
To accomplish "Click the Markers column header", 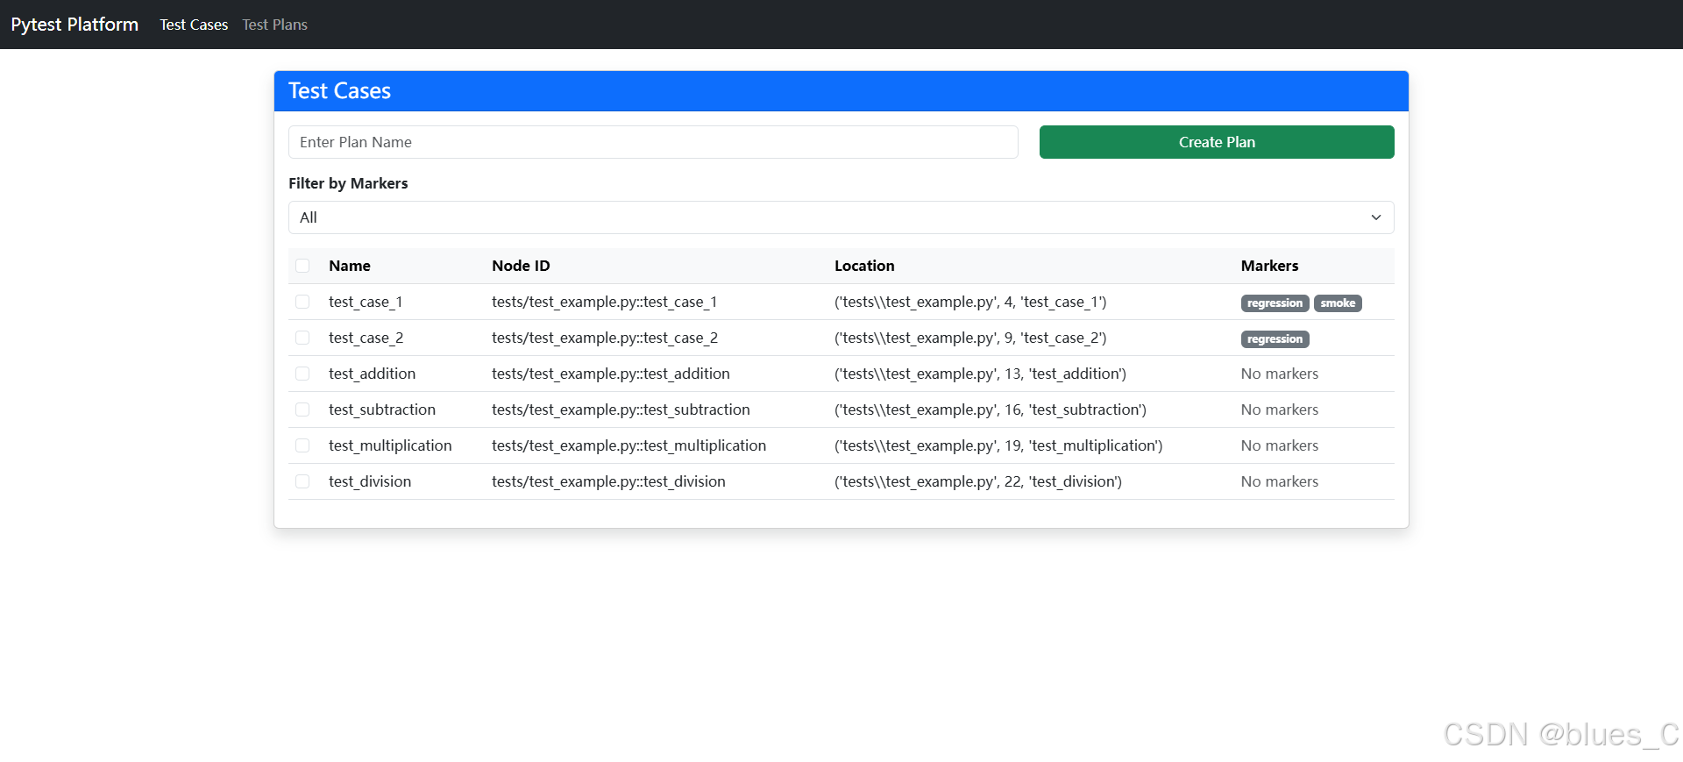I will 1269,266.
